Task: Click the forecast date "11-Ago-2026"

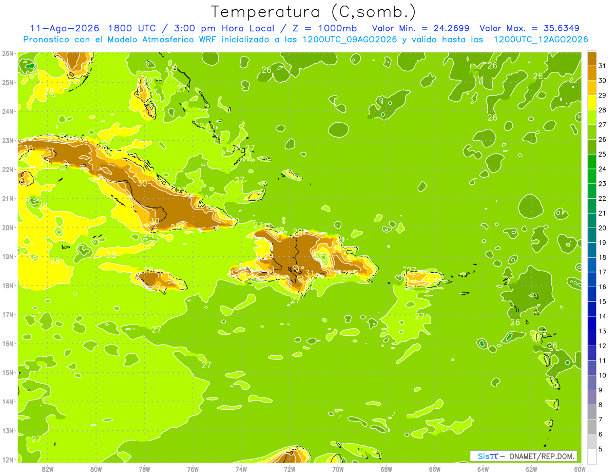Action: [x=64, y=28]
